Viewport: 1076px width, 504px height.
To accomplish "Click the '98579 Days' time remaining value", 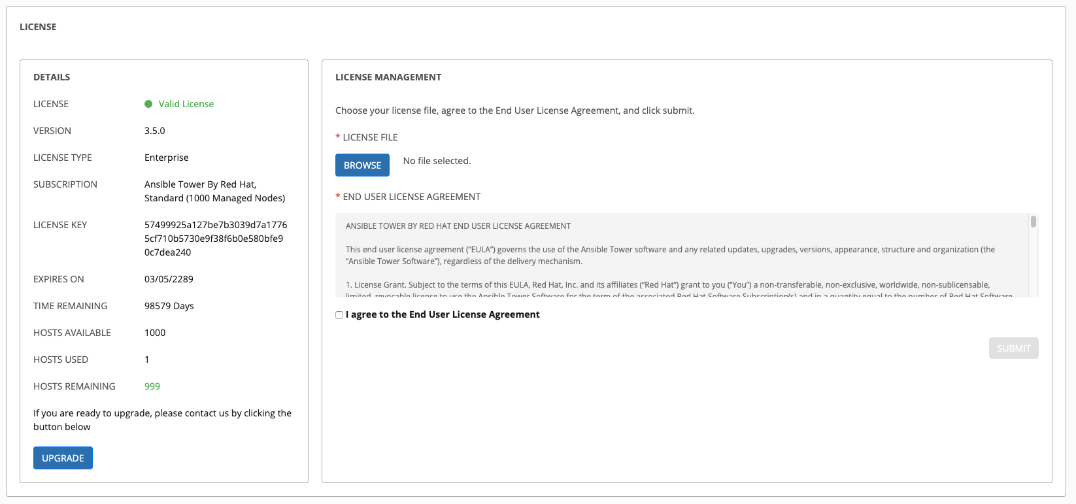I will point(169,306).
